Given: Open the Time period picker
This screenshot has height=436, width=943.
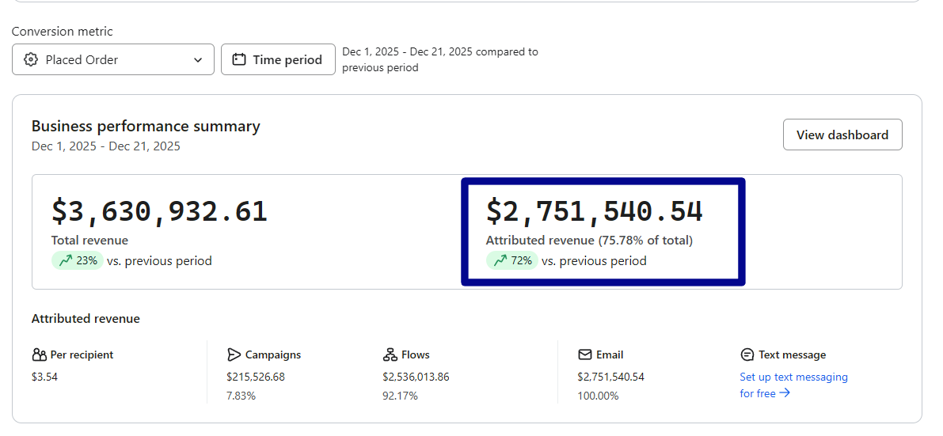Looking at the screenshot, I should coord(278,60).
